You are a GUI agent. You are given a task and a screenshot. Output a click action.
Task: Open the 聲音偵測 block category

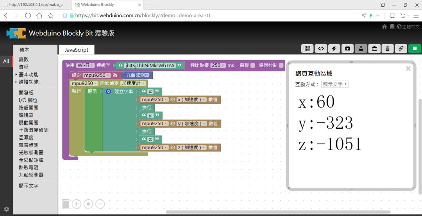click(29, 145)
